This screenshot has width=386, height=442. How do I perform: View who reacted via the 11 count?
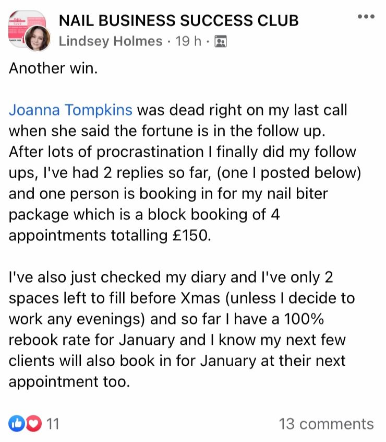(x=53, y=424)
